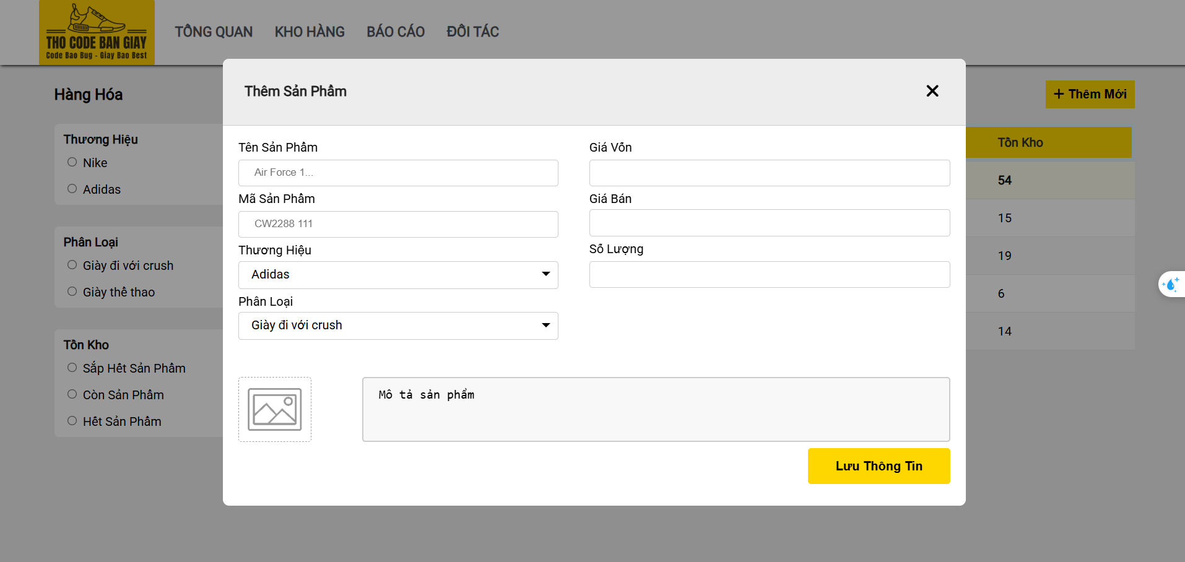Open the ĐỐI TÁC menu item
This screenshot has width=1185, height=562.
472,32
